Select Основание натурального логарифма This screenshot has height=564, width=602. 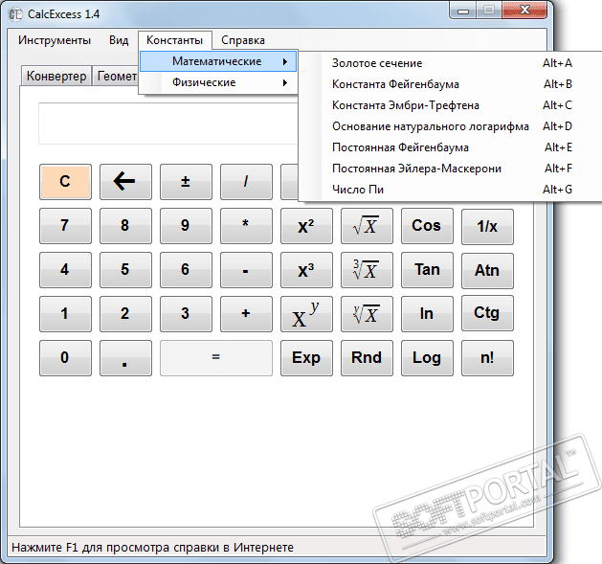pos(452,126)
